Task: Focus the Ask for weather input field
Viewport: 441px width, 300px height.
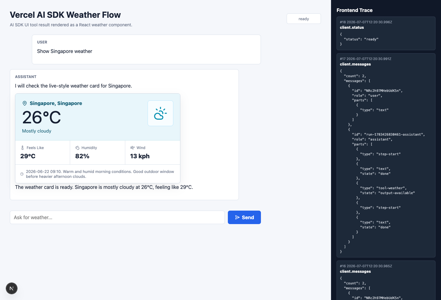Action: click(117, 217)
